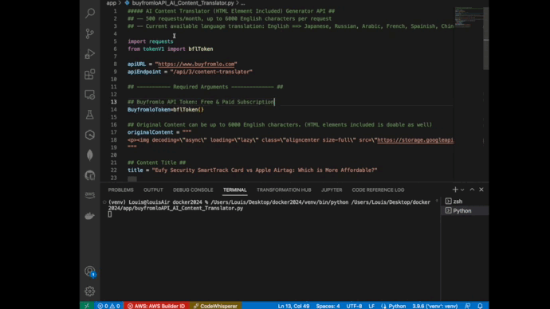Click the Required Arguments comment line

point(205,87)
